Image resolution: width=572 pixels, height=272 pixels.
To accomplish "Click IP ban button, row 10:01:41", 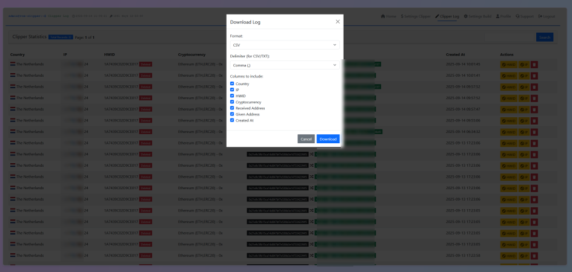I will click(524, 76).
